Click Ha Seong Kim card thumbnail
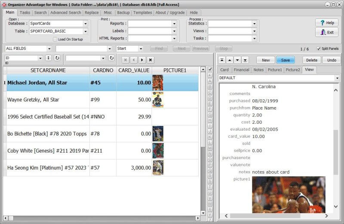This screenshot has width=344, height=224. pyautogui.click(x=158, y=168)
